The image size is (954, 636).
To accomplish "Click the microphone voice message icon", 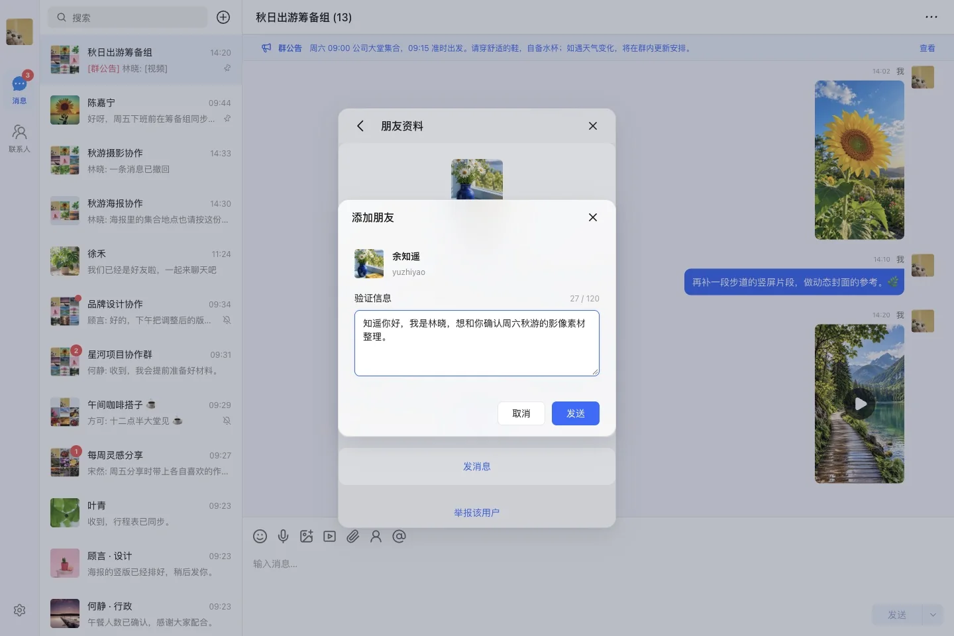I will (283, 537).
